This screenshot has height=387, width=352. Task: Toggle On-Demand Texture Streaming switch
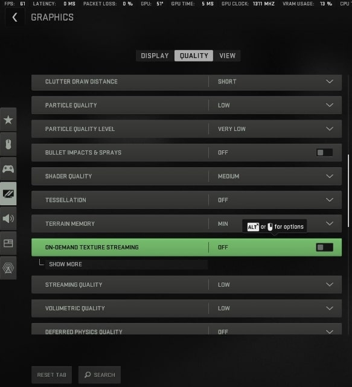324,248
